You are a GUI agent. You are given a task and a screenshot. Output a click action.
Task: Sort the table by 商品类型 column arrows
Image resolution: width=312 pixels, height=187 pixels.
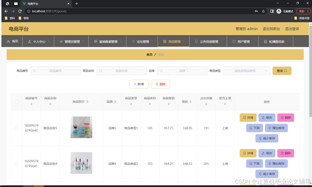131,104
